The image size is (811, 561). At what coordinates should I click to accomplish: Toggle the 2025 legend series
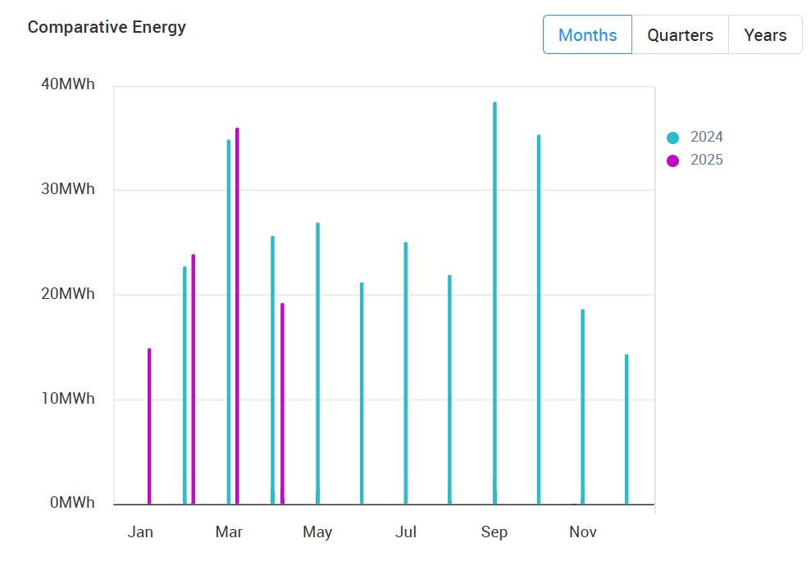[x=706, y=160]
